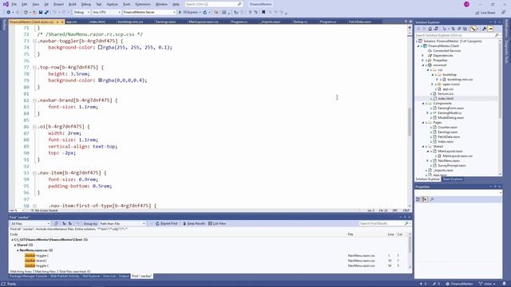Click the Find results search magnifier icon
511x287 pixels.
click(406, 223)
